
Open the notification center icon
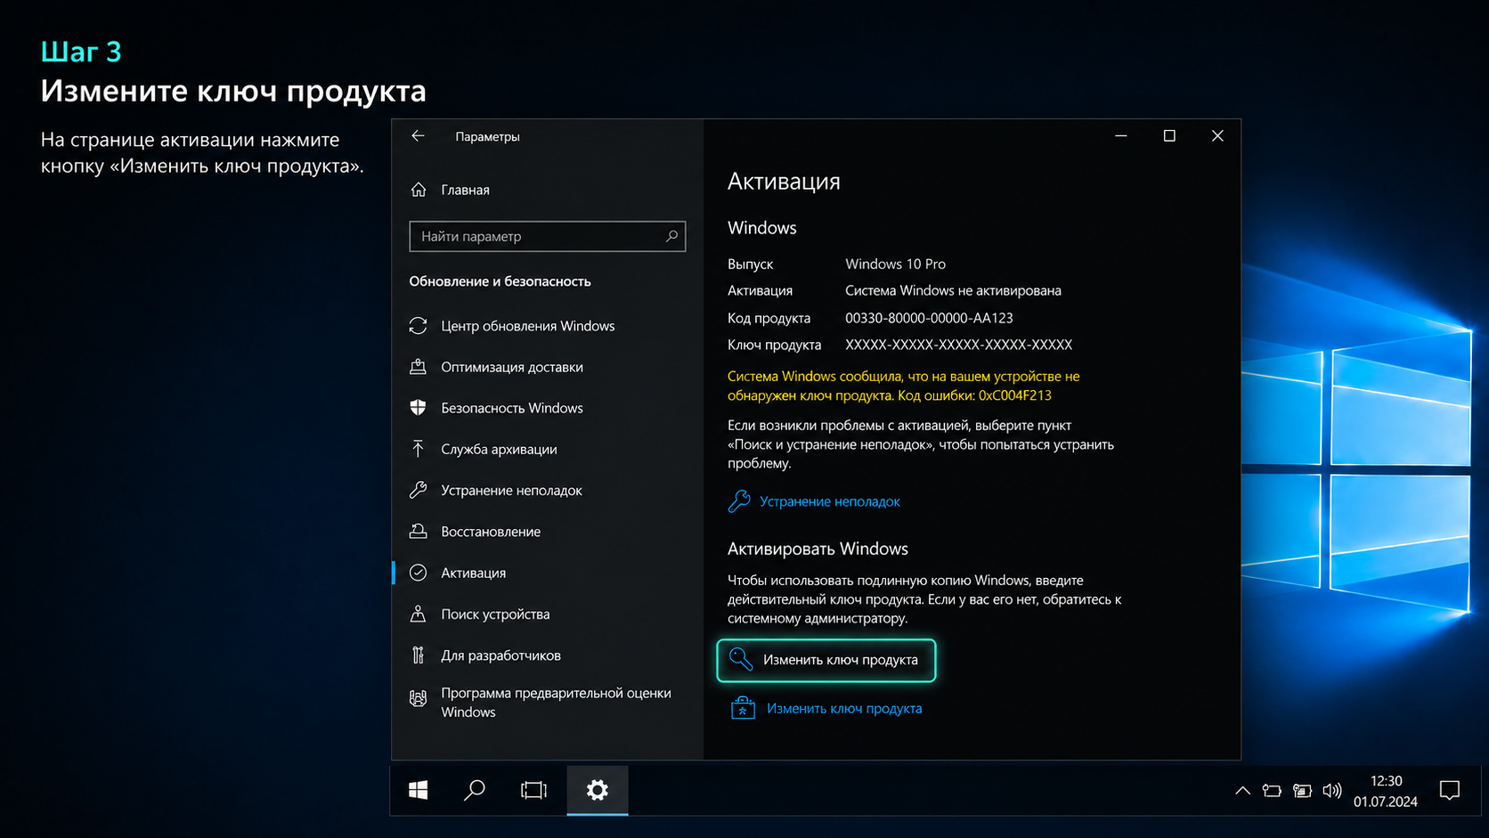pos(1450,790)
